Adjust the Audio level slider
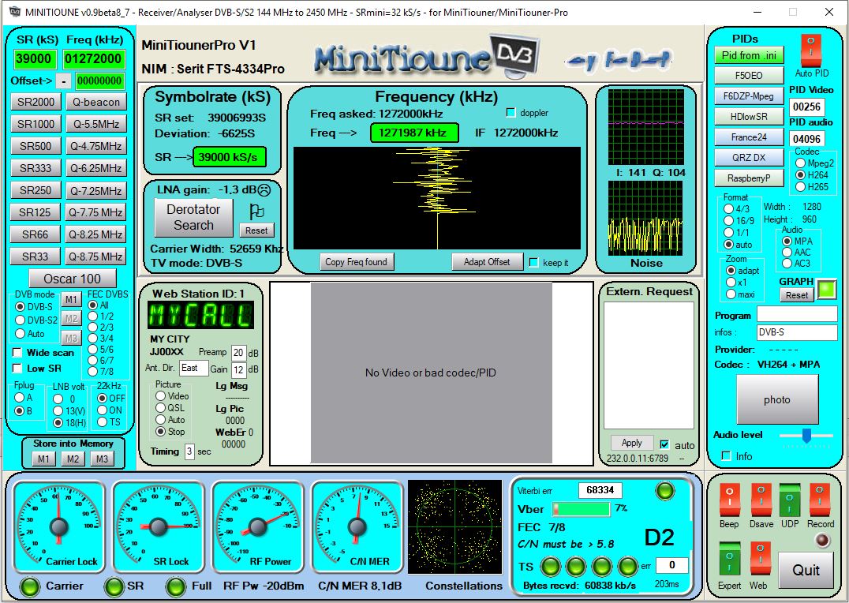Screen dimensions: 849x603 807,435
